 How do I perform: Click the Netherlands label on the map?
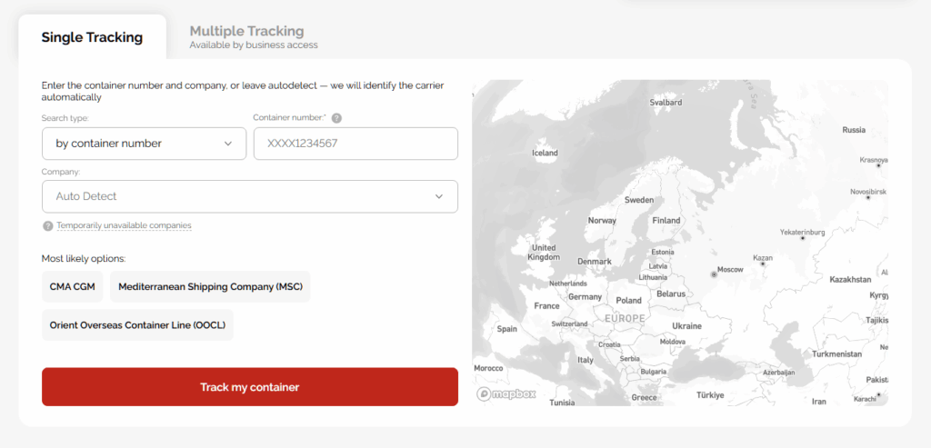coord(567,284)
